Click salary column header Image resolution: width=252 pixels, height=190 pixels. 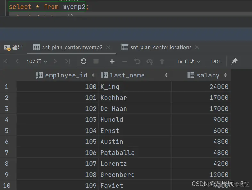pyautogui.click(x=201, y=75)
